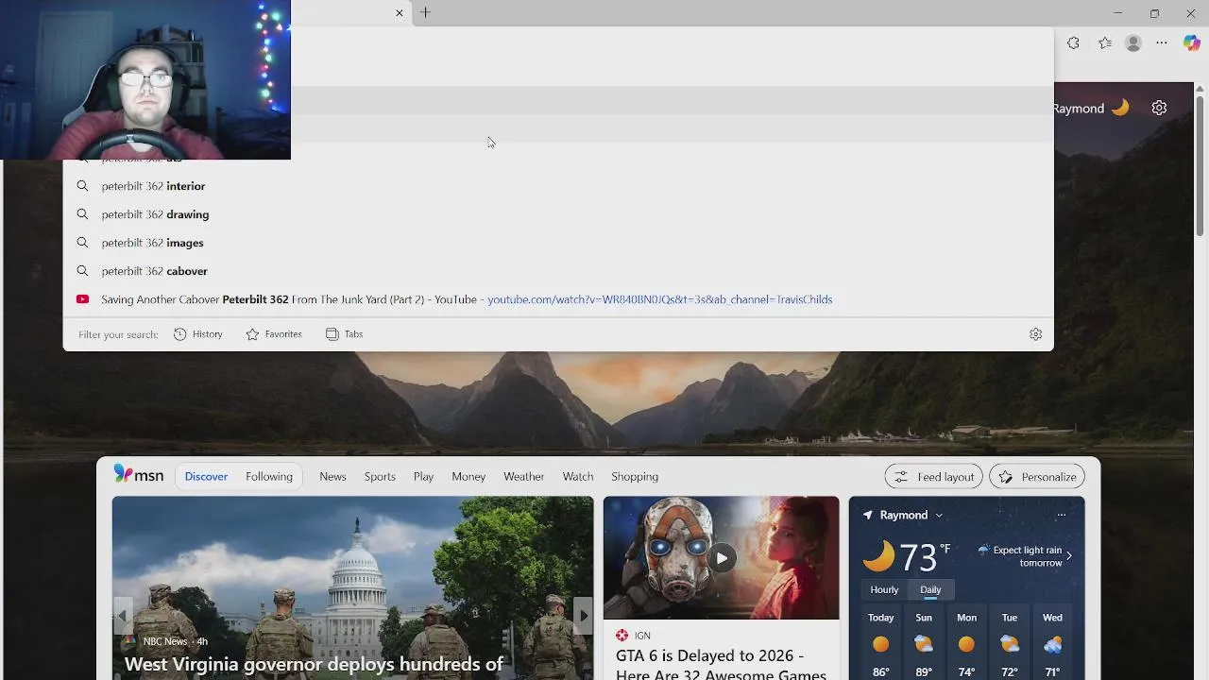Select suggestion peterbilt 362 cabover
The image size is (1209, 680).
[557, 271]
